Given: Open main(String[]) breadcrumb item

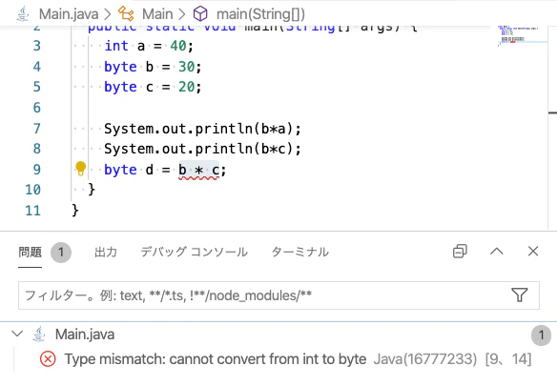Looking at the screenshot, I should tap(260, 14).
